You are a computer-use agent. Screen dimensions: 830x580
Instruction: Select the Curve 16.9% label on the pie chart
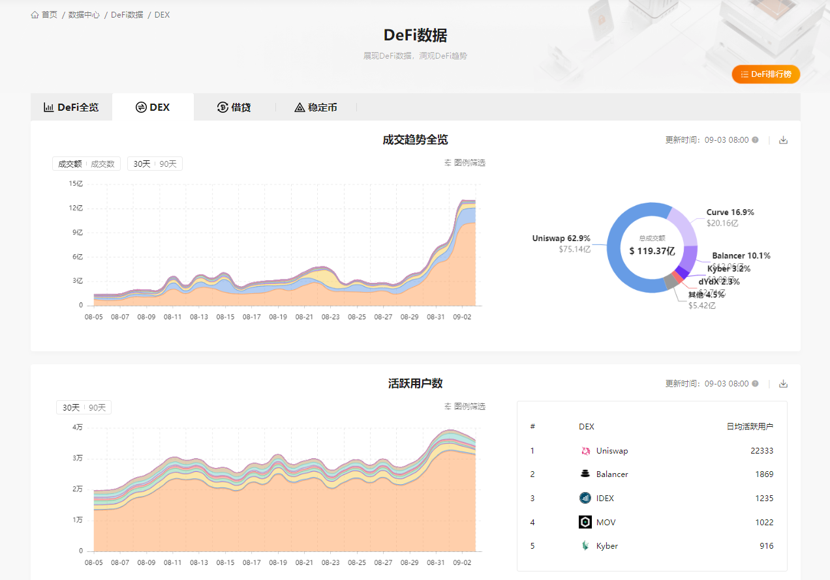click(730, 212)
